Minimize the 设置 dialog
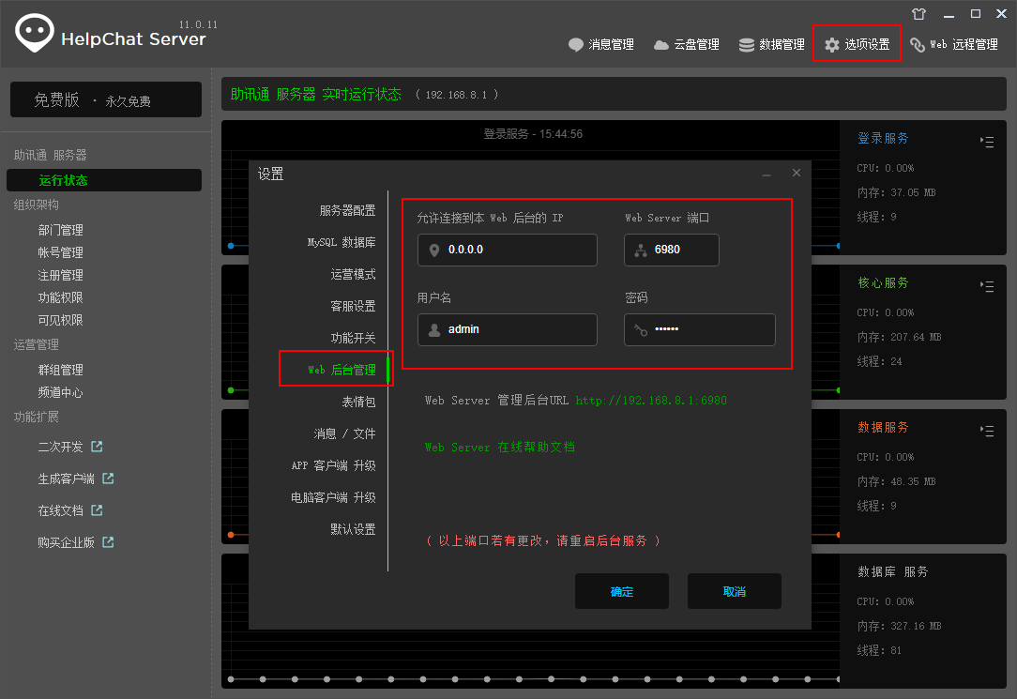 tap(767, 174)
